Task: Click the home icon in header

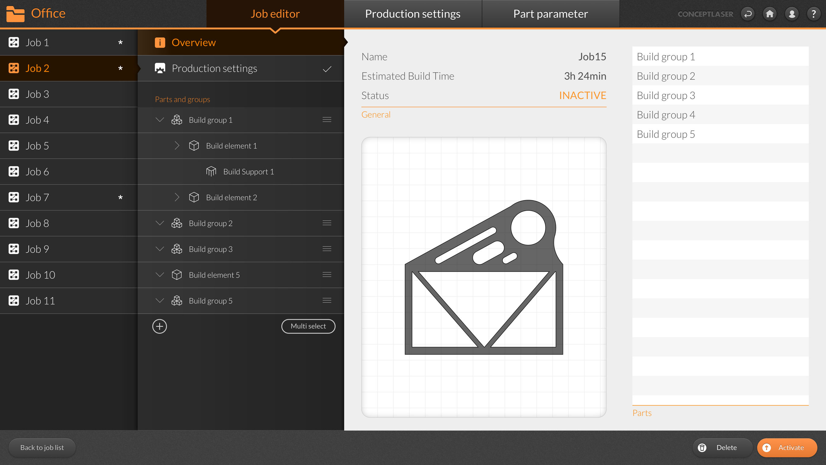Action: click(x=769, y=14)
